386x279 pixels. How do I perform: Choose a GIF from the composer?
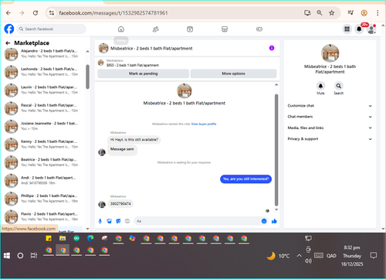click(x=127, y=221)
